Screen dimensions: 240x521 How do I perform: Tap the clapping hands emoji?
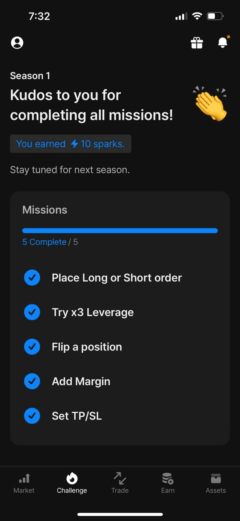coord(210,103)
